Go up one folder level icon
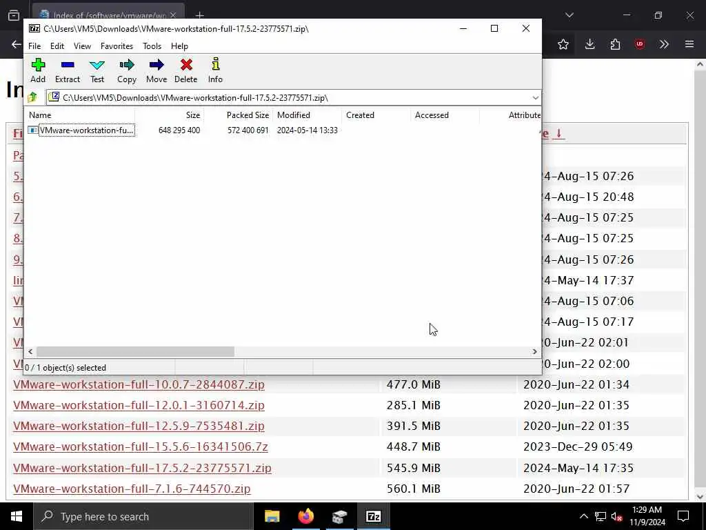 32,97
